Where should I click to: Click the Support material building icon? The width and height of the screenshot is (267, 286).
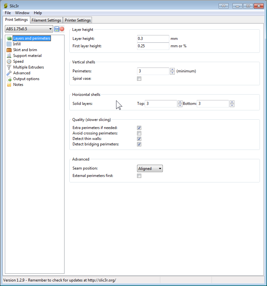[x=9, y=56]
